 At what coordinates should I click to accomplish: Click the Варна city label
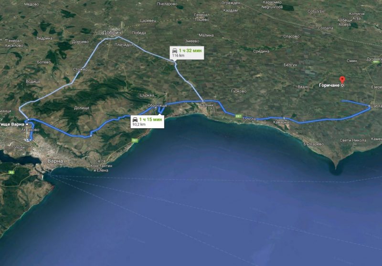(x=55, y=161)
